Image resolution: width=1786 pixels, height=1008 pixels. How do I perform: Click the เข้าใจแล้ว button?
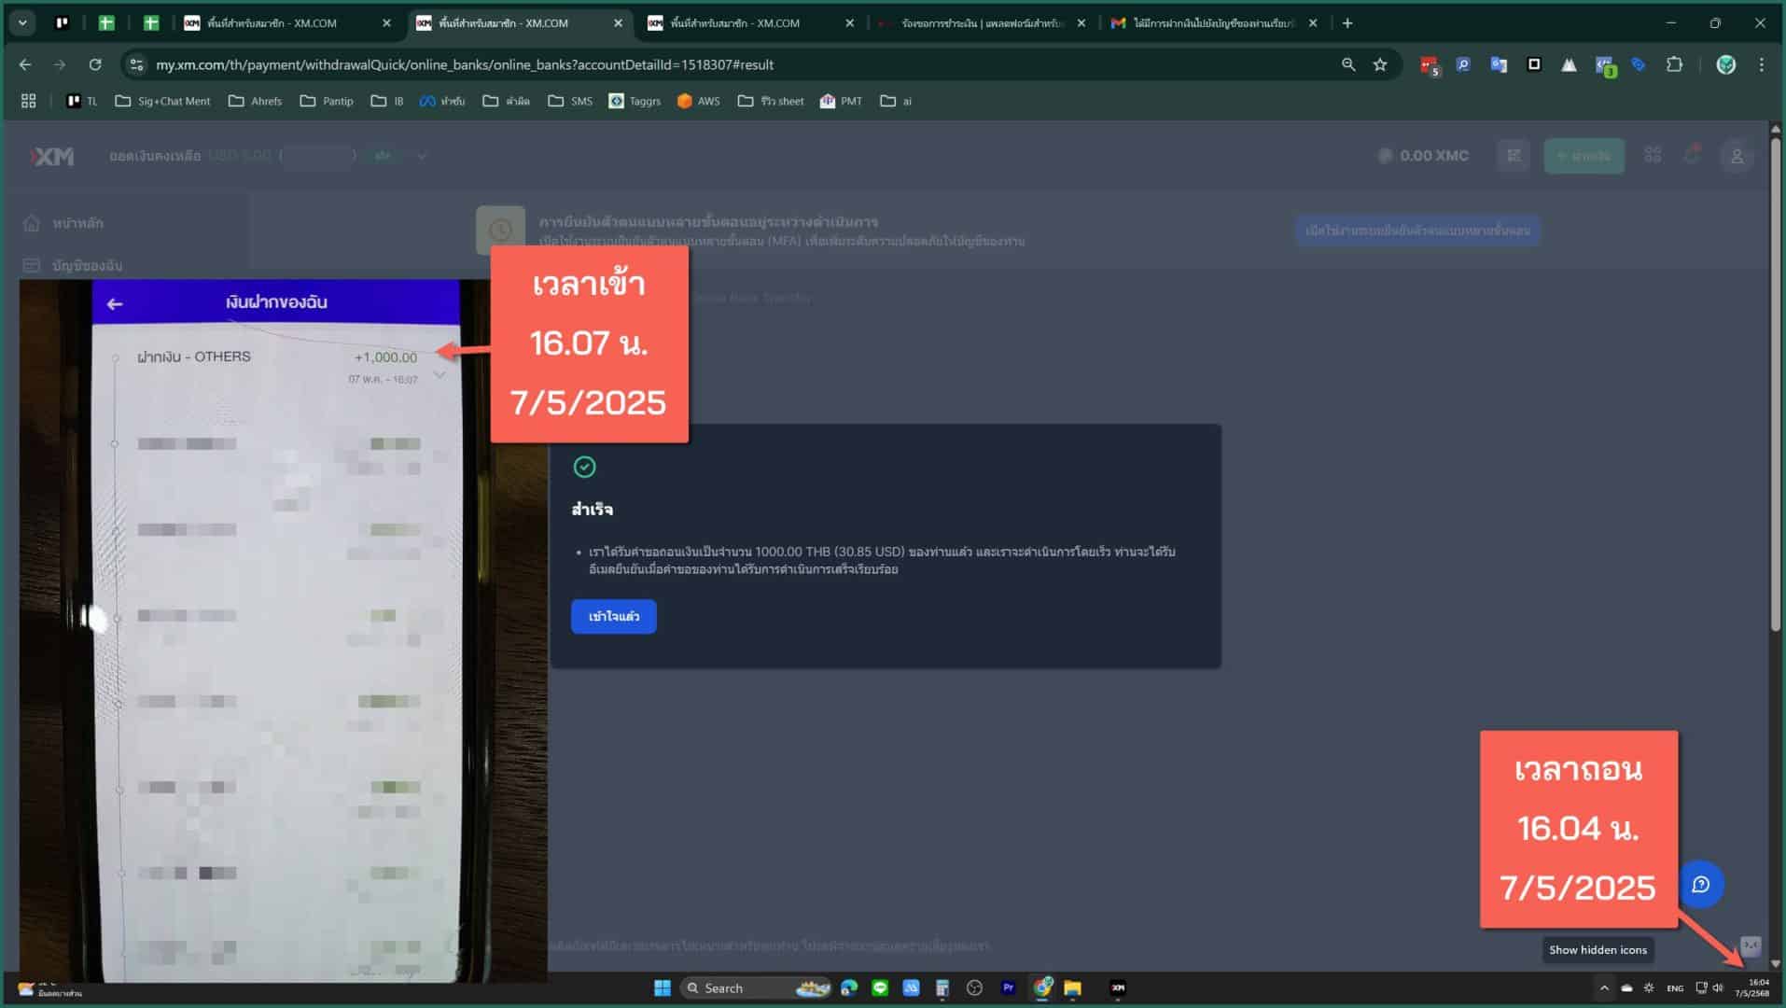(614, 616)
